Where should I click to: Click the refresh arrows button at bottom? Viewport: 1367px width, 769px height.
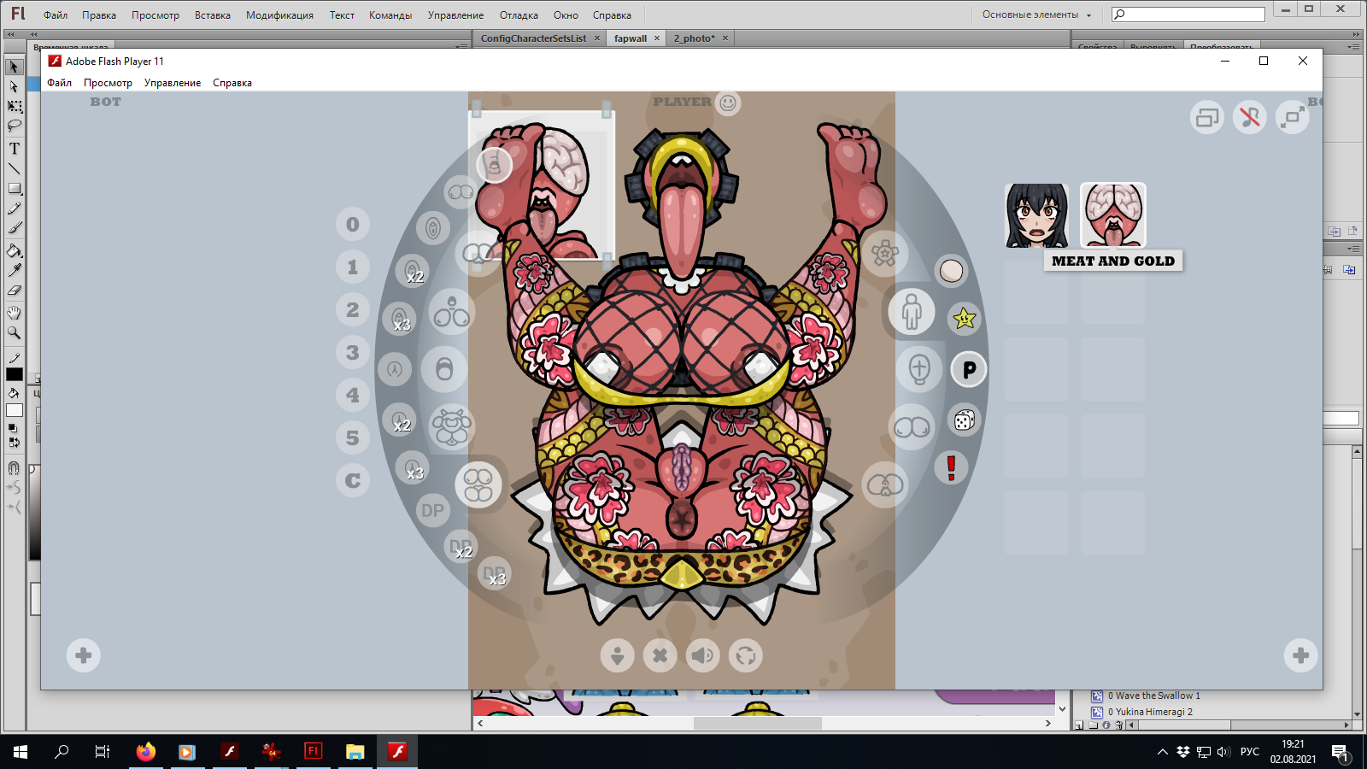click(x=746, y=655)
